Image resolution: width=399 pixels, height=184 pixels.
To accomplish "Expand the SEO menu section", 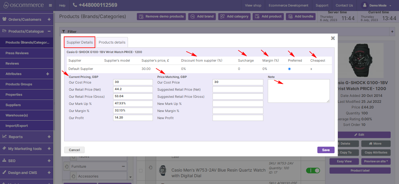I will [49, 161].
